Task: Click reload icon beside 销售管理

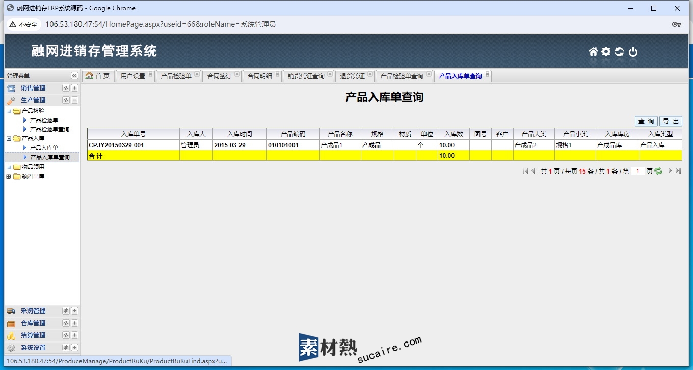Action: point(66,88)
